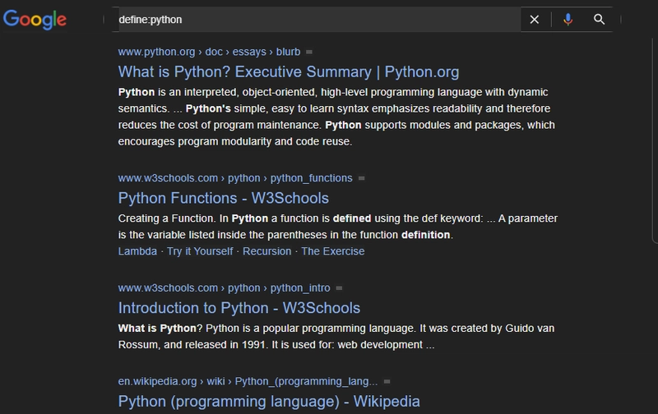Click snippet text 'Rossum, and released in 1991'
This screenshot has width=658, height=414.
tap(192, 345)
